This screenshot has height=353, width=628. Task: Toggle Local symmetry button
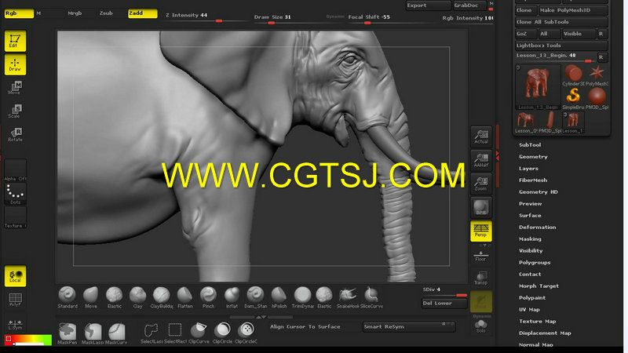(15, 276)
